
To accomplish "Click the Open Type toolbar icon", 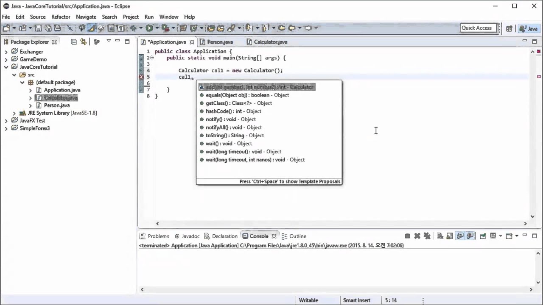I will click(x=210, y=28).
